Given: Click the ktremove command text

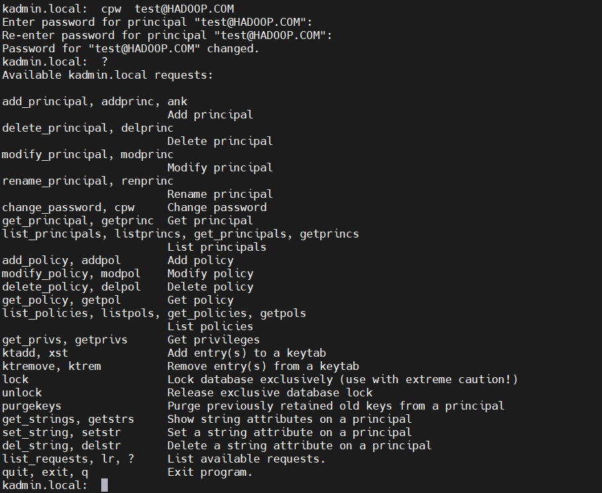Looking at the screenshot, I should [x=25, y=366].
